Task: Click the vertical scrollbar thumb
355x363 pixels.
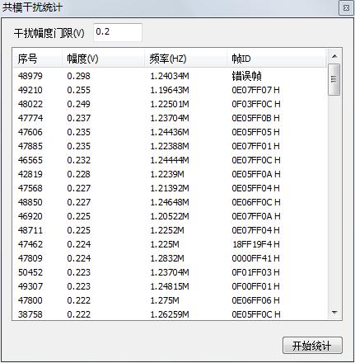Action: pyautogui.click(x=334, y=79)
